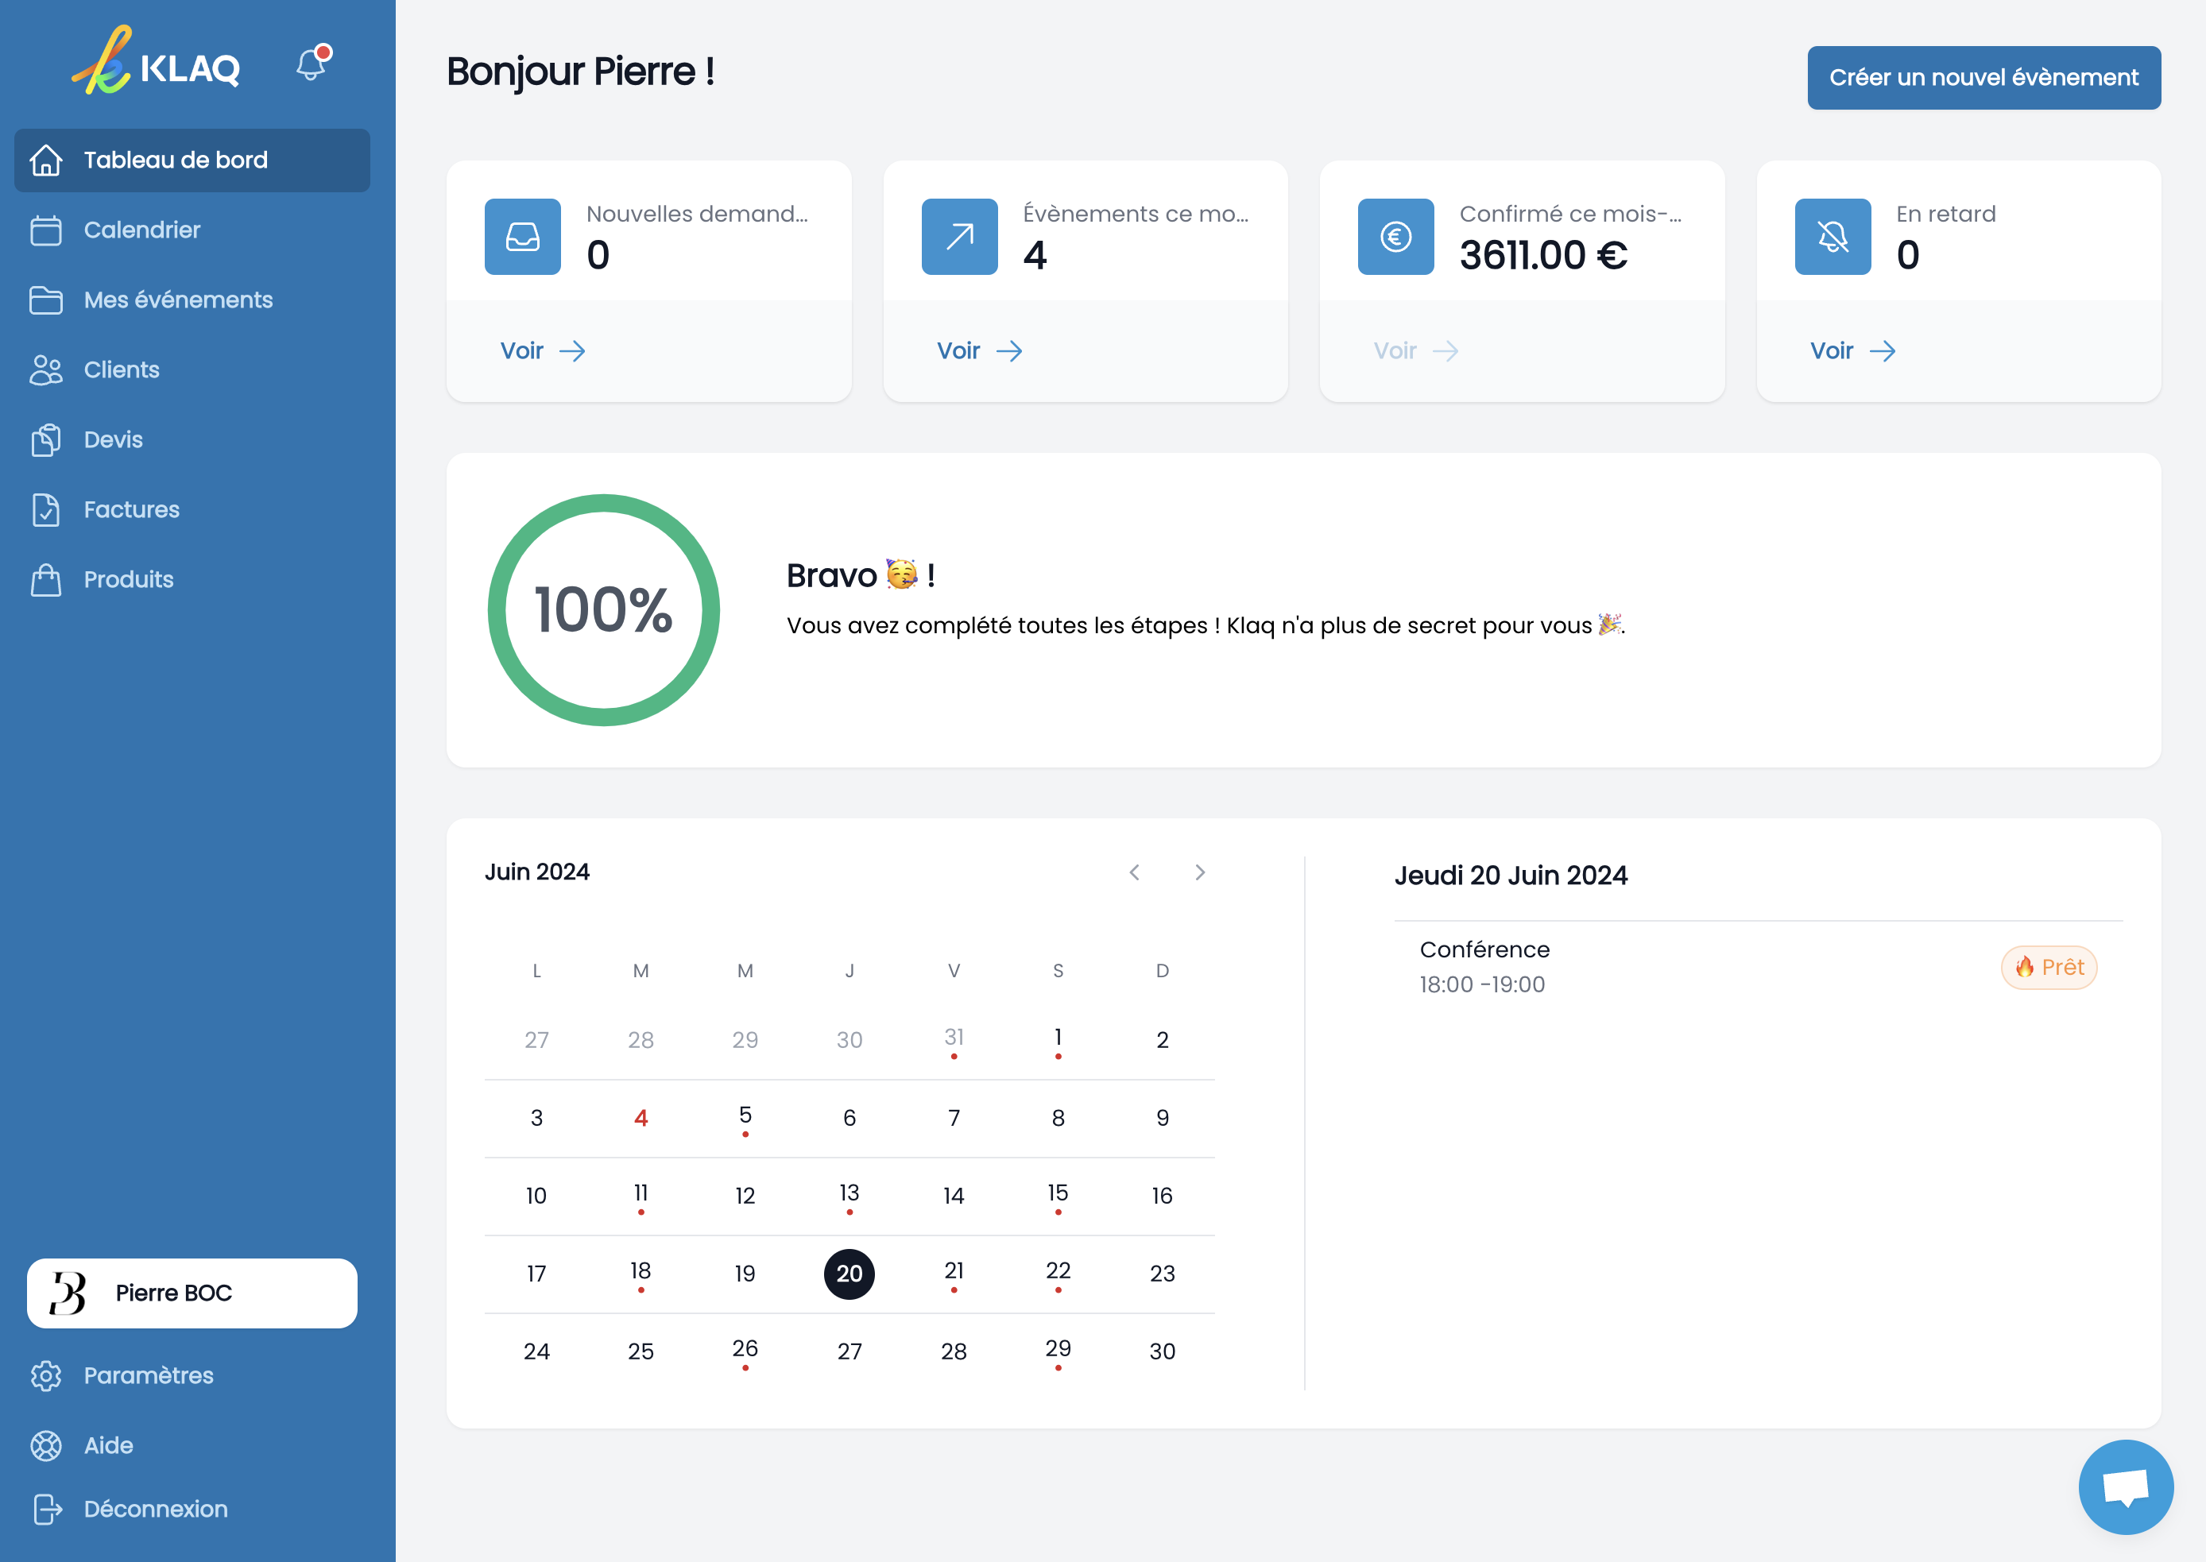Open the Conférence event 18:00-19:00

pyautogui.click(x=1484, y=965)
